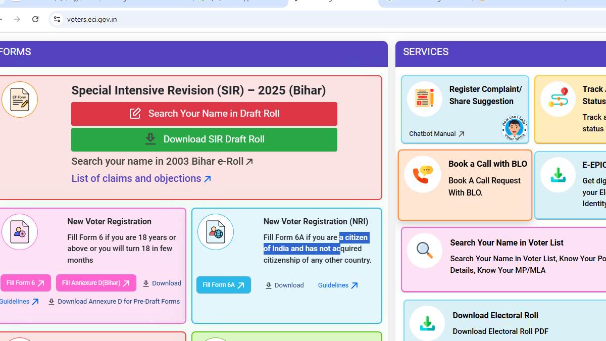Download Annexure D for Pre-Draft Forms

pyautogui.click(x=114, y=302)
